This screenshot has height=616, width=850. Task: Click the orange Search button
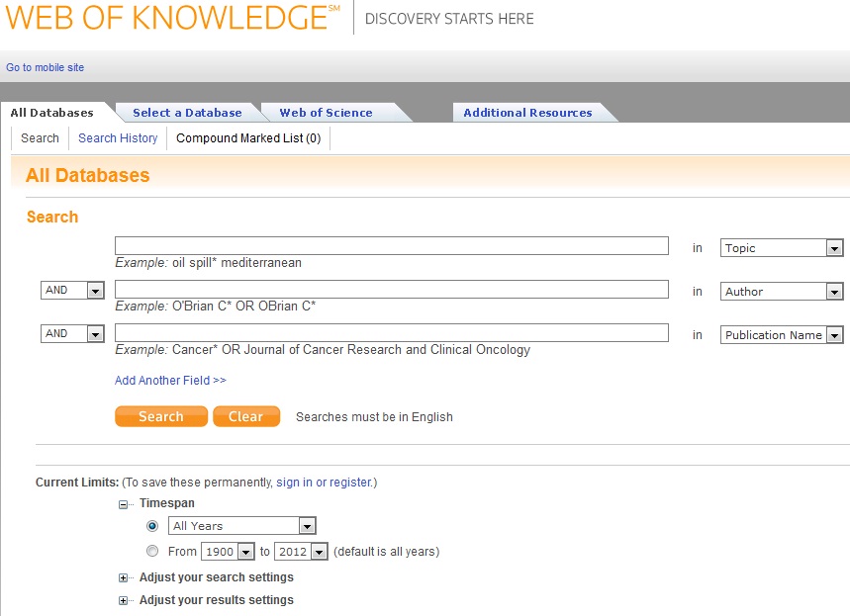160,416
